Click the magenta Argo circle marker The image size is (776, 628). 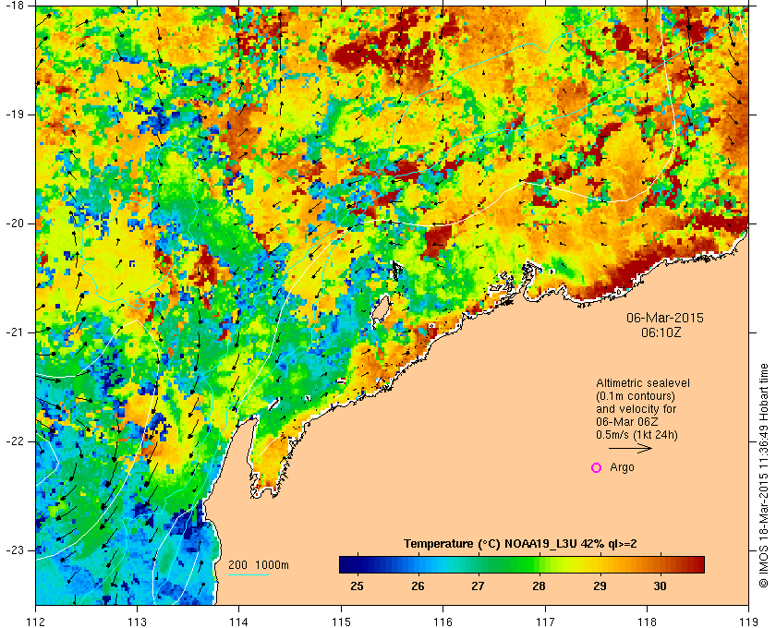point(597,467)
